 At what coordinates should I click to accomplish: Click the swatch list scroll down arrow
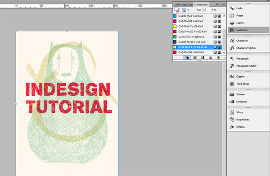(x=224, y=53)
